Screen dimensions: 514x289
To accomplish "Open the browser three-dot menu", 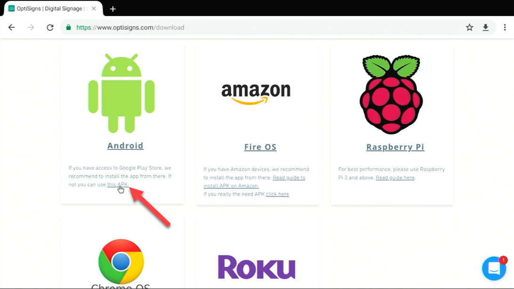I will pos(505,28).
